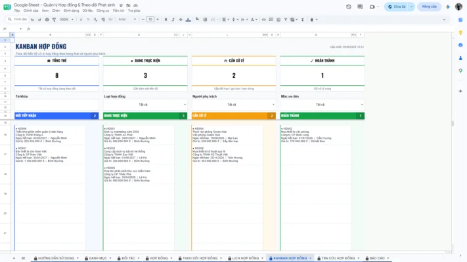Click the Nâng cấp upgrade button
Image resolution: width=467 pixels, height=262 pixels.
[x=429, y=7]
